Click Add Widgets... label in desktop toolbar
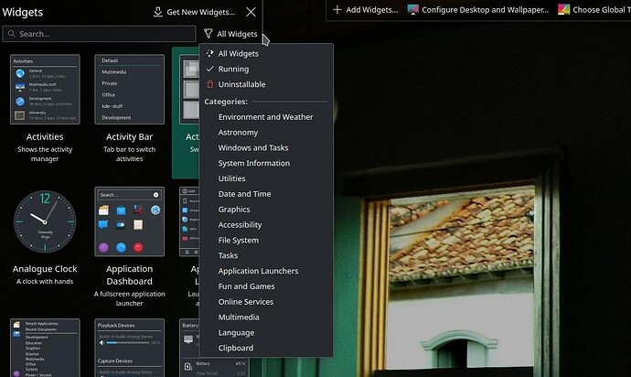Screen dimensions: 631x377 [x=372, y=10]
